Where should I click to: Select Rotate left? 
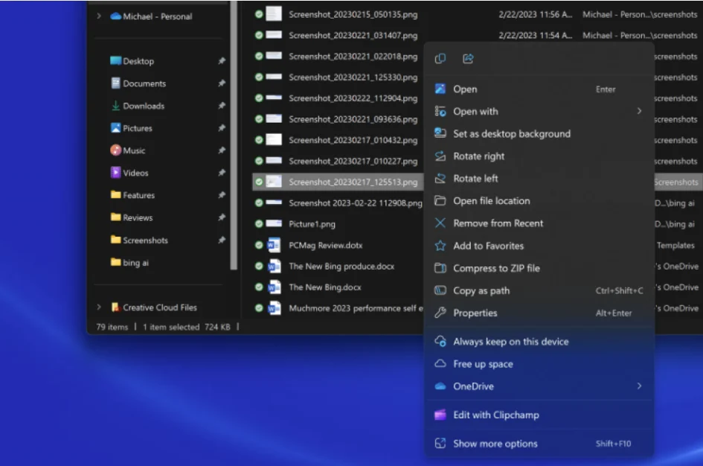(539, 179)
